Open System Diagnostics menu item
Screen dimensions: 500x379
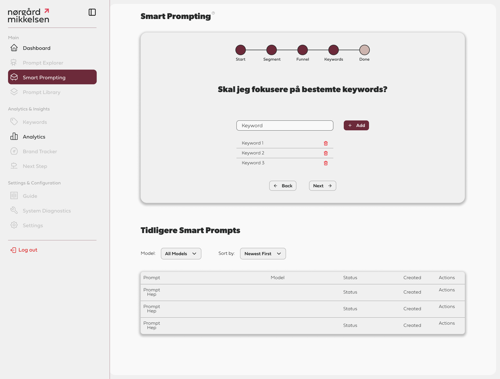click(47, 211)
